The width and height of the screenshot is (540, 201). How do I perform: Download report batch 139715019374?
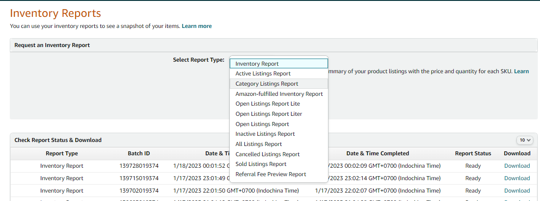pos(517,178)
